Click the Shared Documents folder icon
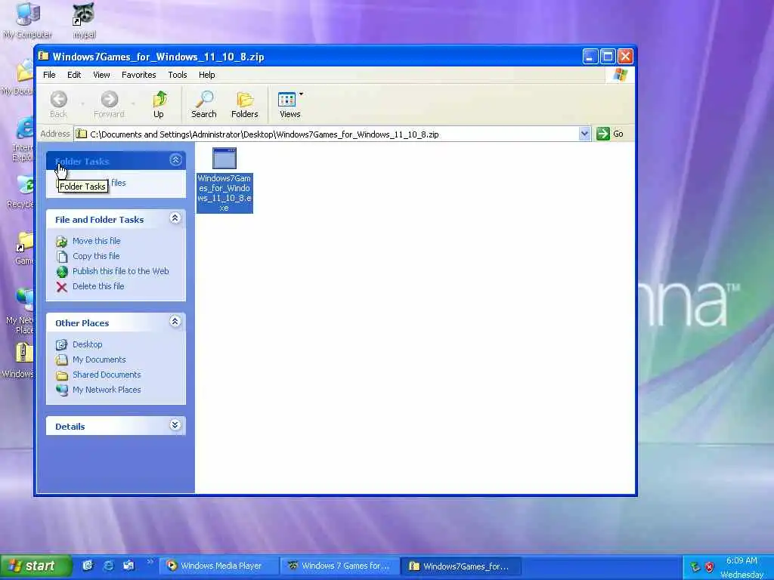This screenshot has height=580, width=774. point(62,375)
